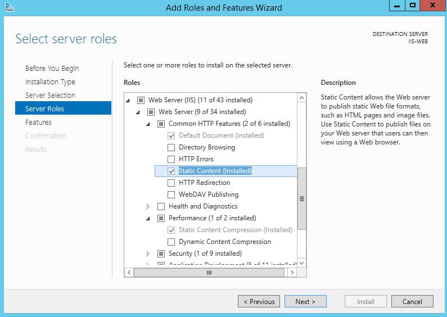Toggle the Web Server (9 of 34) checkbox
447x317 pixels.
pyautogui.click(x=151, y=112)
